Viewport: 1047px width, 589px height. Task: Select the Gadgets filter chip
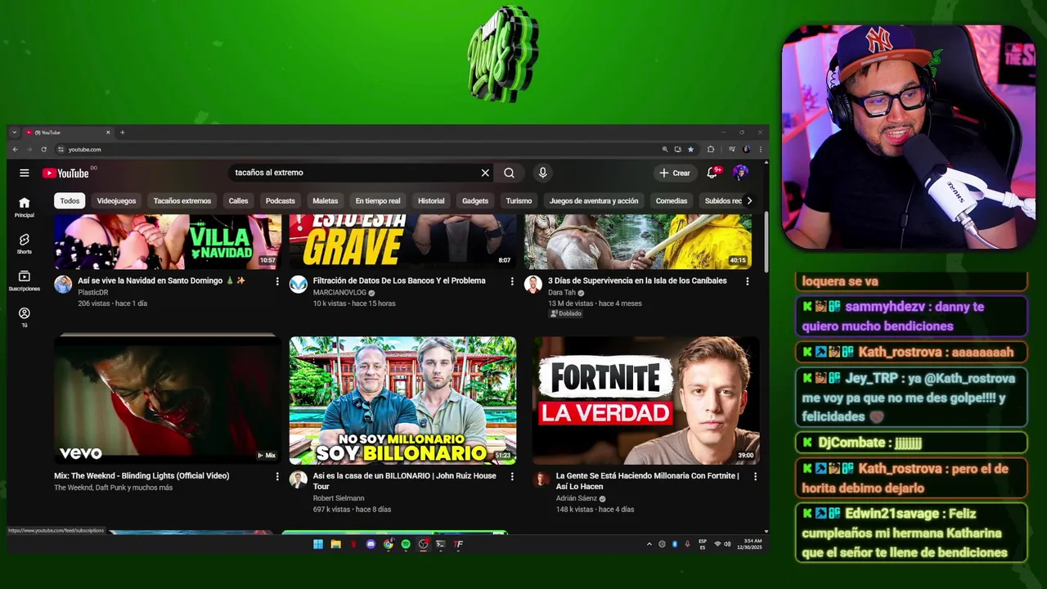pyautogui.click(x=475, y=200)
